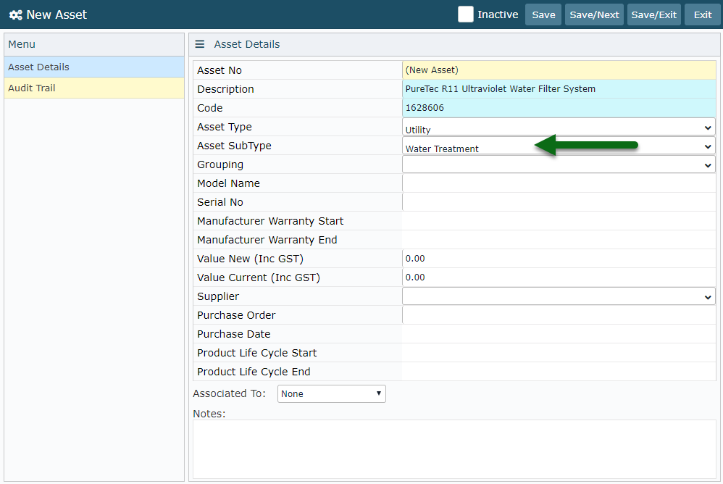Screen dimensions: 723x484
Task: Click the Product Life Cycle Start field
Action: 559,353
